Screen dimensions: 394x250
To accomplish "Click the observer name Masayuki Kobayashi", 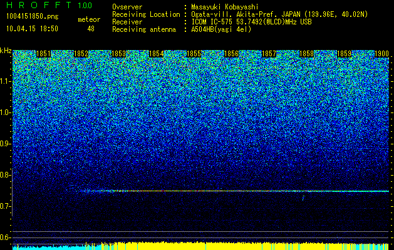I will tap(225, 7).
